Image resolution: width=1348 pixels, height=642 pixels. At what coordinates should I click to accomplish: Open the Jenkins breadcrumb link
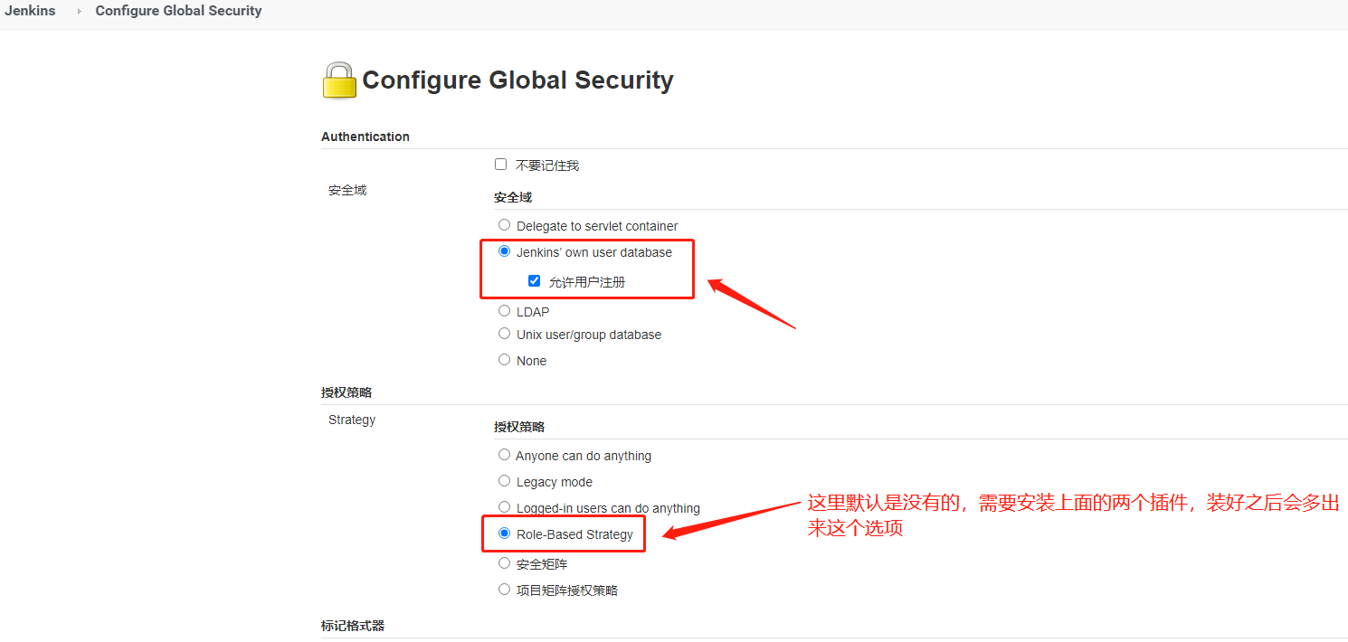[x=30, y=11]
